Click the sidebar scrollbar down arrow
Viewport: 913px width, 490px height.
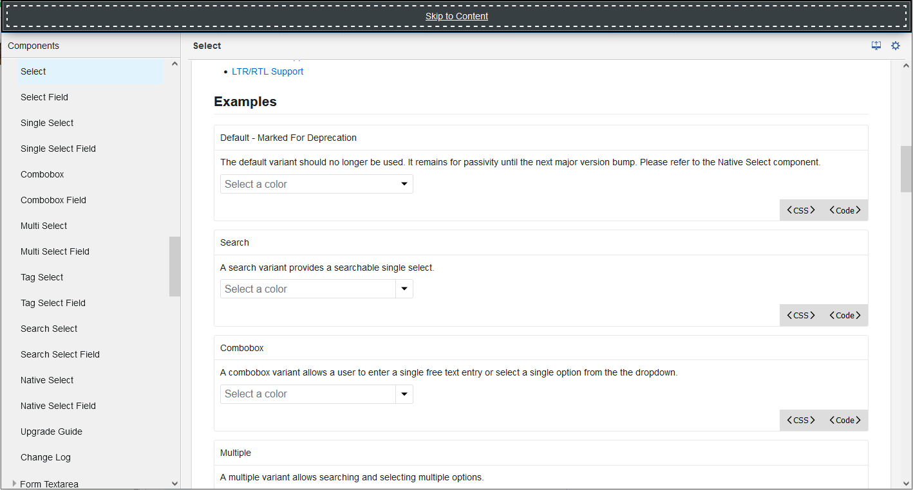(x=174, y=483)
